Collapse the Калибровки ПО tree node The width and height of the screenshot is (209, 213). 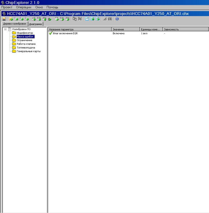point(5,29)
